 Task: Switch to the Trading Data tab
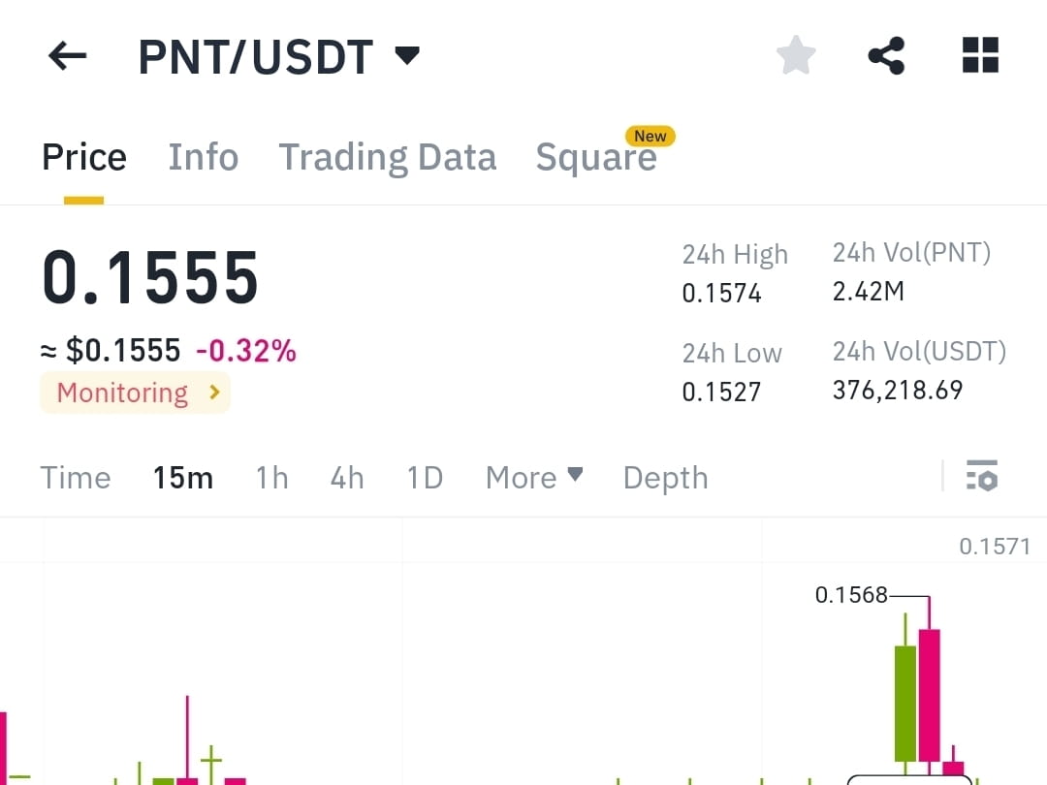tap(388, 156)
